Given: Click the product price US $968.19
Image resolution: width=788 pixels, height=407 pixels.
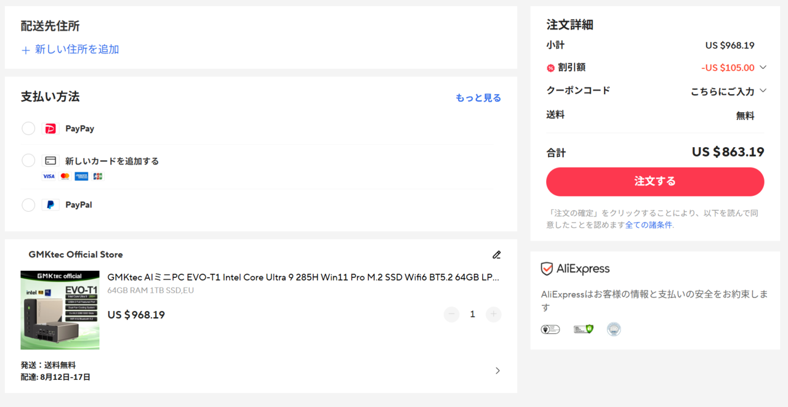Looking at the screenshot, I should click(136, 315).
